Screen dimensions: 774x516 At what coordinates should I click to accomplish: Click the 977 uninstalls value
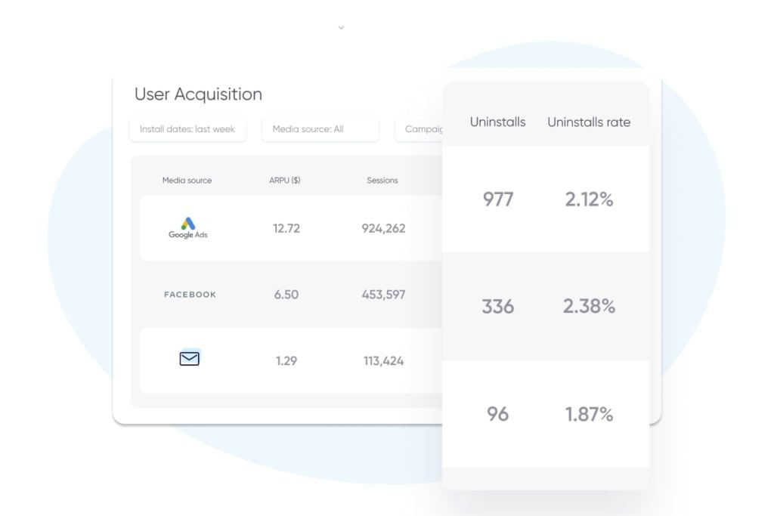click(x=498, y=199)
